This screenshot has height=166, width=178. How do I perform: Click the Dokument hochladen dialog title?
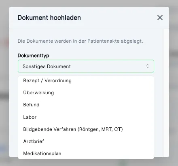coord(49,18)
